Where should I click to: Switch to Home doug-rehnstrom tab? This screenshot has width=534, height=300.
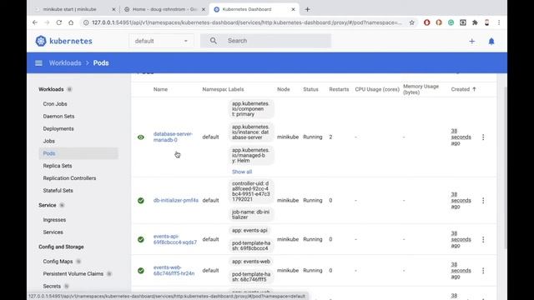point(165,9)
